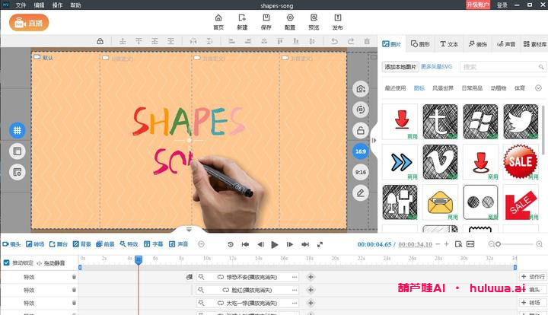Click the undo arrow above canvas

tap(334, 41)
